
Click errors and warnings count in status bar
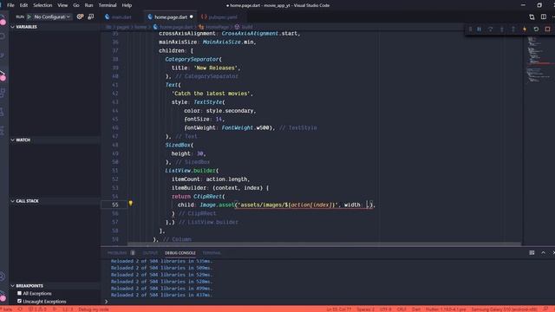pyautogui.click(x=37, y=309)
